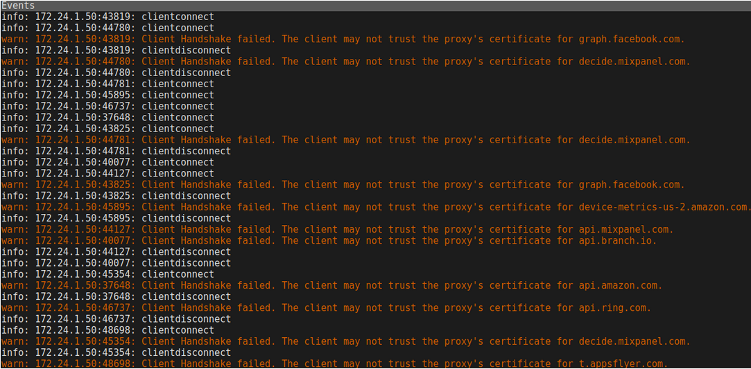
Task: Select the port 43825 clientconnect line
Action: (x=107, y=129)
